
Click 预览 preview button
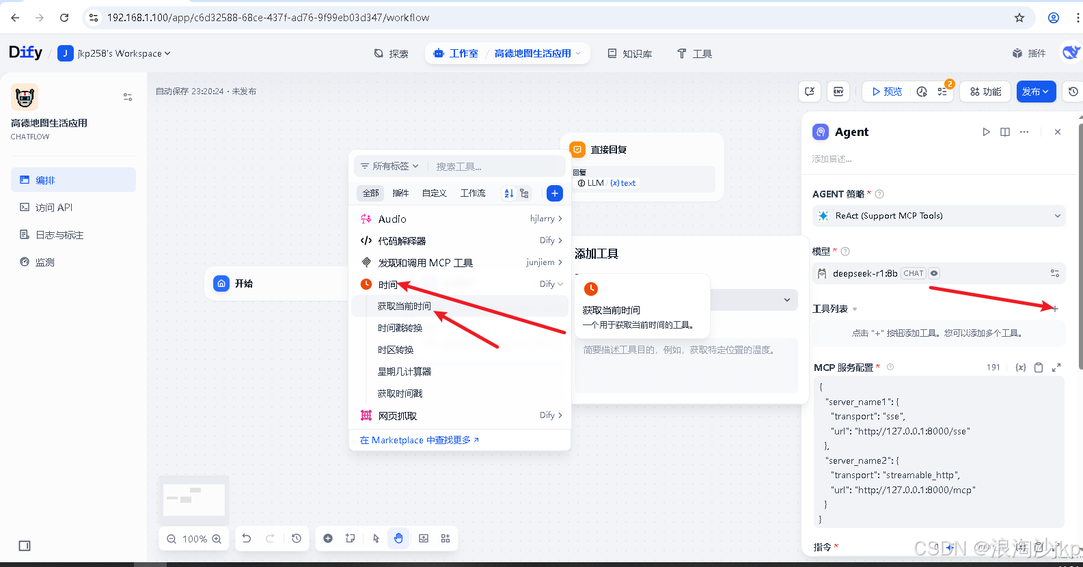coord(887,92)
